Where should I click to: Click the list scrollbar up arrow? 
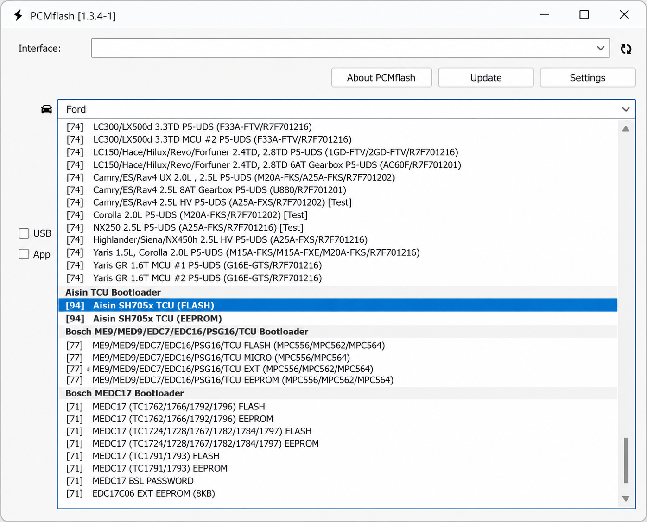[x=626, y=129]
